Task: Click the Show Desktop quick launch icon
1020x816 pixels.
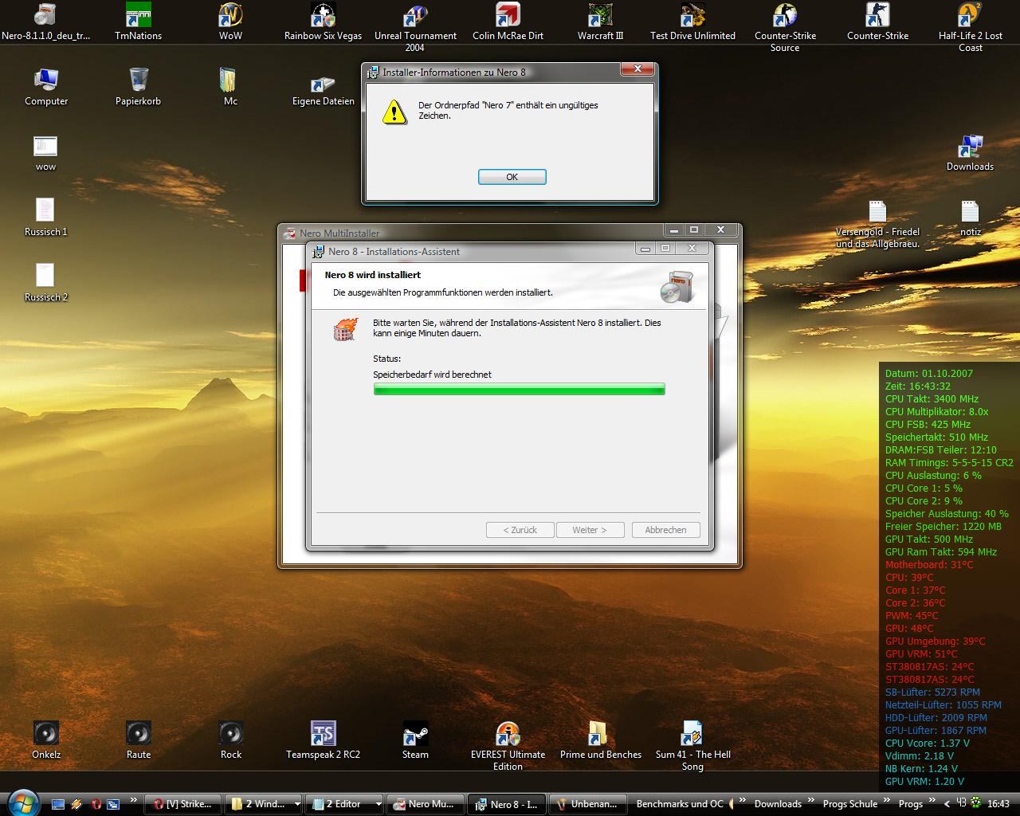Action: pos(58,804)
